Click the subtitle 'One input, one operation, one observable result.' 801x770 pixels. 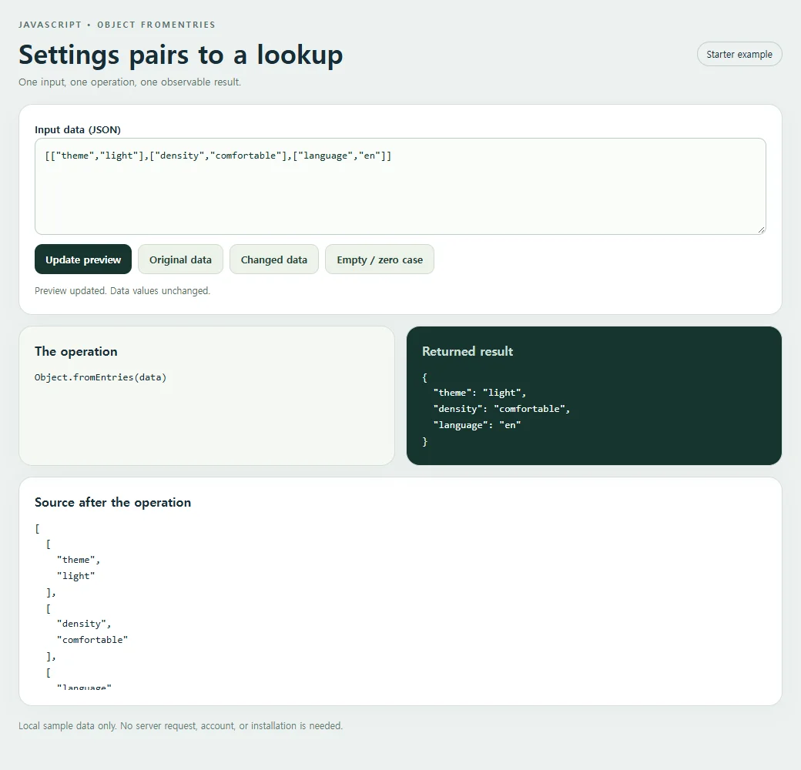tap(129, 82)
